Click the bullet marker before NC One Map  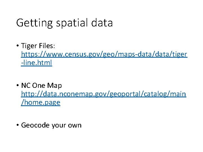(17, 85)
